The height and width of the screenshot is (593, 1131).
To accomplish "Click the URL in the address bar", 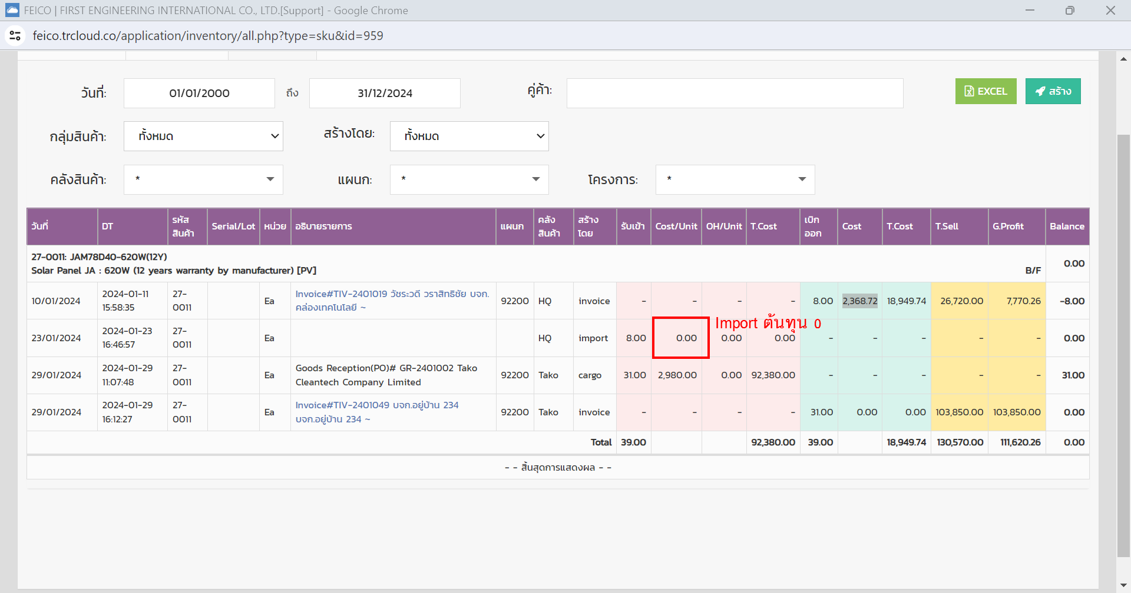I will [x=208, y=36].
